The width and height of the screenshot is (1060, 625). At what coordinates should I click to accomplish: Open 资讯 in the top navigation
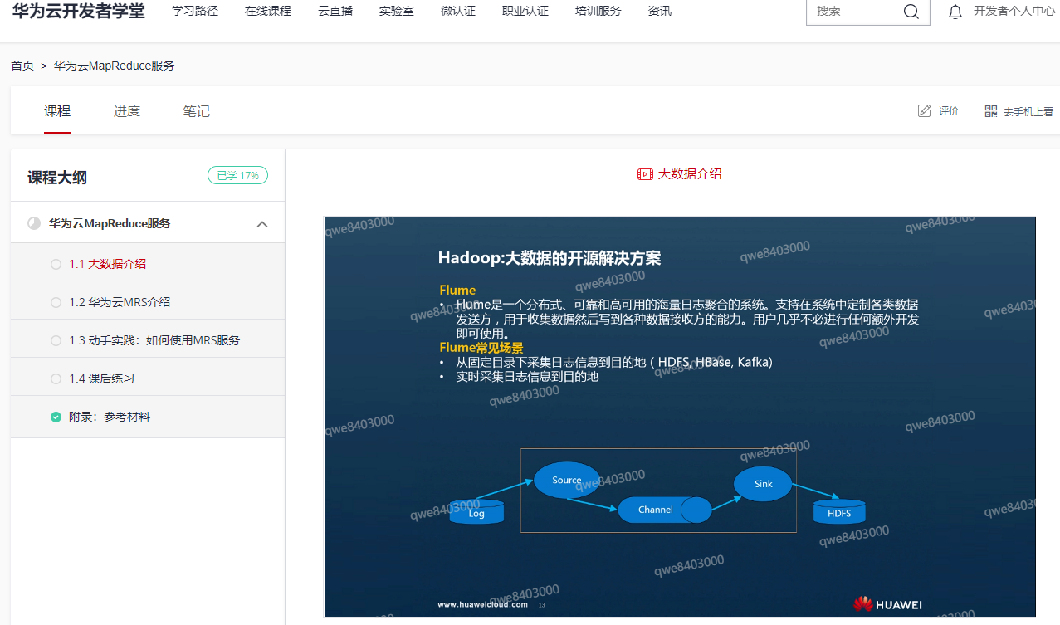tap(660, 12)
